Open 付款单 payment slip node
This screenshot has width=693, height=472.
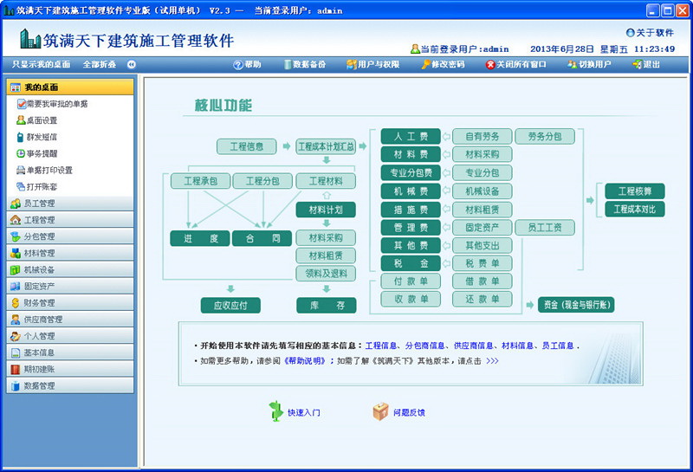411,281
